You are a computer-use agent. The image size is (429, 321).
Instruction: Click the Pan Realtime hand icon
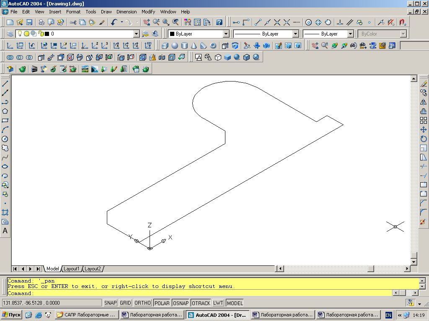point(147,23)
